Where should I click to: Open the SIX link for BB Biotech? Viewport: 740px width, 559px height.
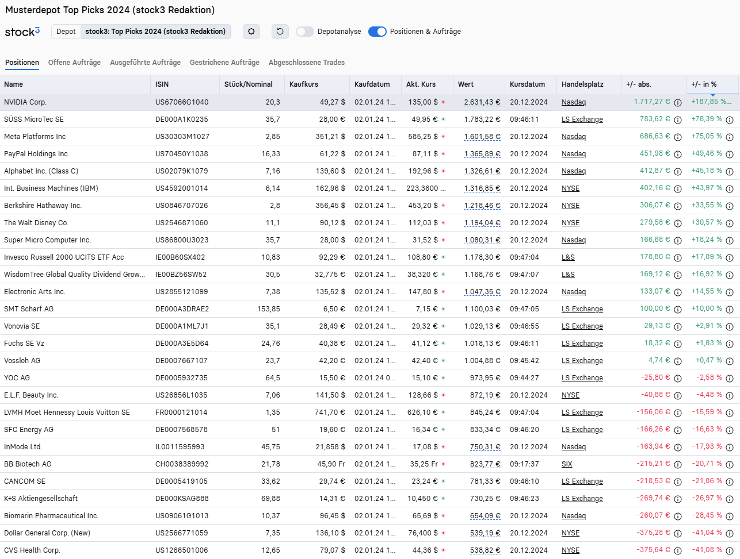click(x=567, y=464)
